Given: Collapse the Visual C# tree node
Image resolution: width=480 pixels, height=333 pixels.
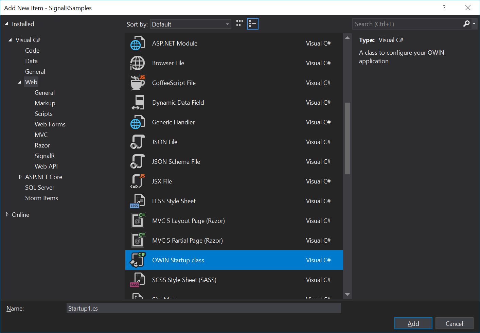Looking at the screenshot, I should tap(10, 40).
